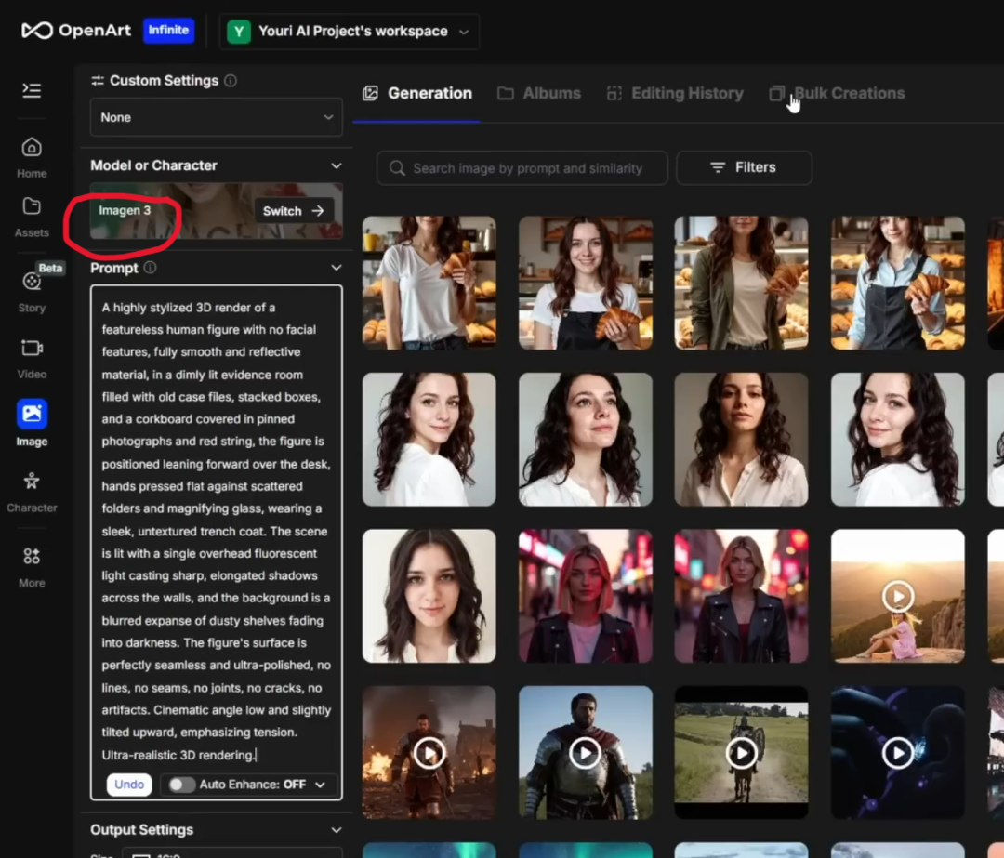Click the Undo button
1004x858 pixels.
tap(129, 785)
